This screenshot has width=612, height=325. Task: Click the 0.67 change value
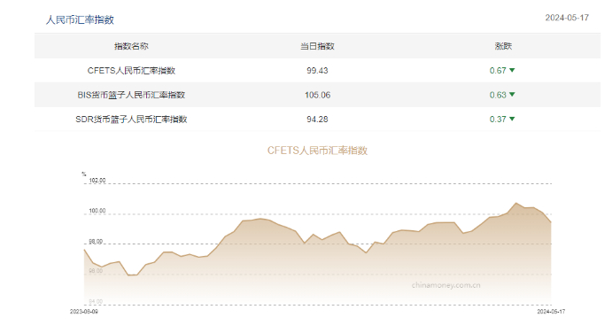tap(498, 71)
